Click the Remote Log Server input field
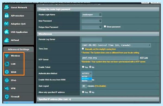The image size is (163, 106). [x=92, y=39]
